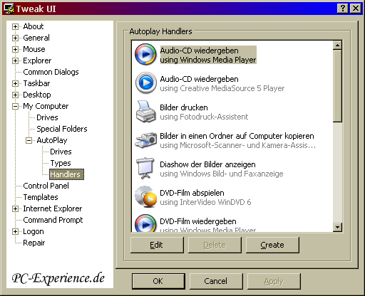Select the General label in the tree
The image size is (365, 296).
[36, 38]
